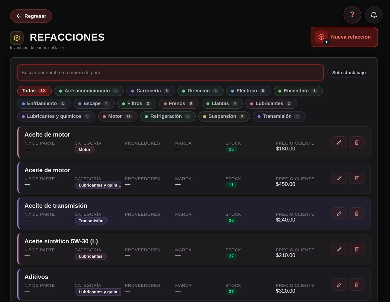Filter by Refrigeración category
The width and height of the screenshot is (390, 302).
[x=168, y=116]
